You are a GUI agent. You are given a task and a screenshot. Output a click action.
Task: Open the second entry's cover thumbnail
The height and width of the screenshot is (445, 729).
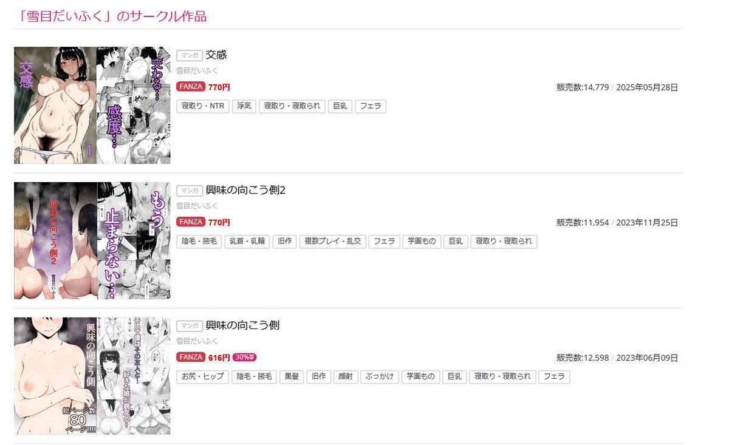[x=92, y=240]
